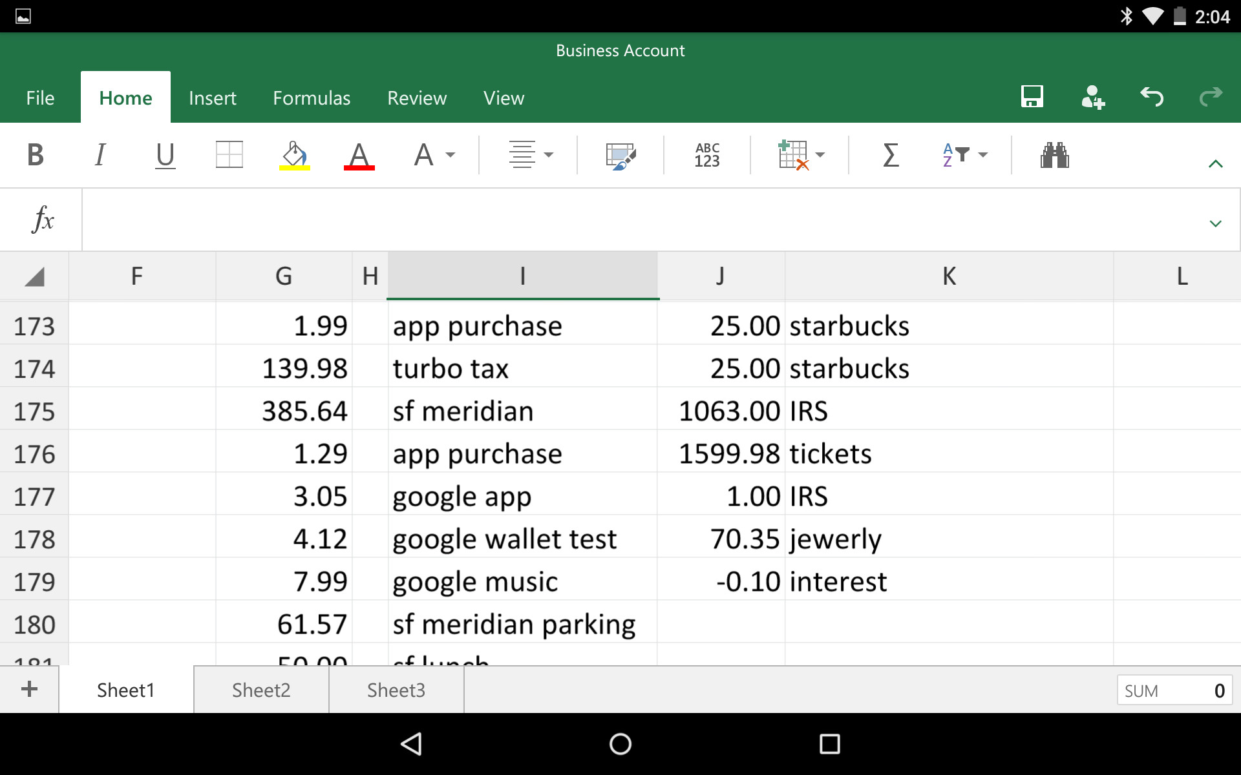Toggle italic formatting
The width and height of the screenshot is (1241, 775).
coord(100,155)
